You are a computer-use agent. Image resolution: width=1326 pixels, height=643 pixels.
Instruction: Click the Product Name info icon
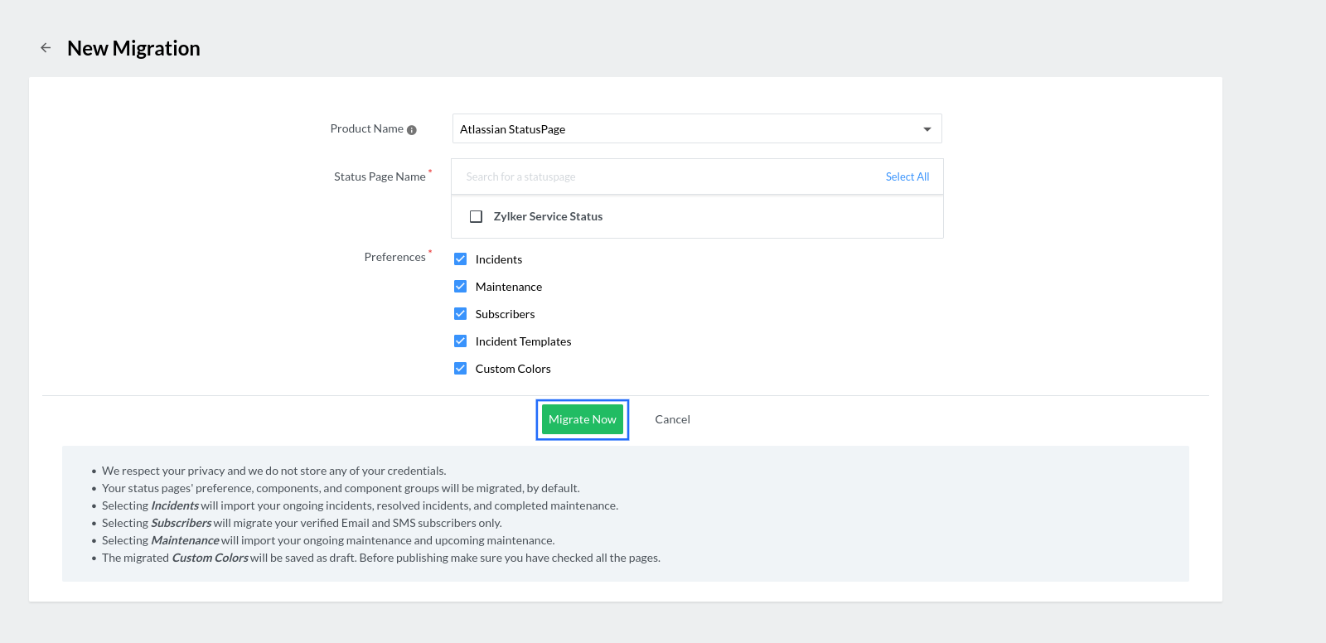tap(412, 130)
